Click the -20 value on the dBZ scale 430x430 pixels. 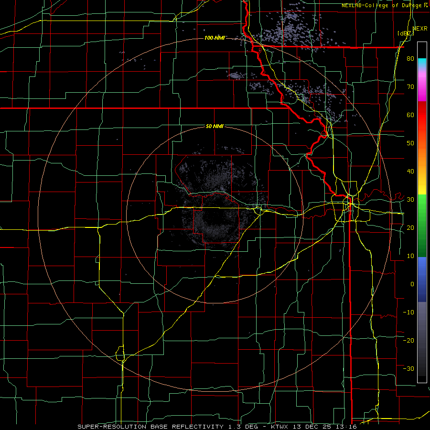pos(408,341)
